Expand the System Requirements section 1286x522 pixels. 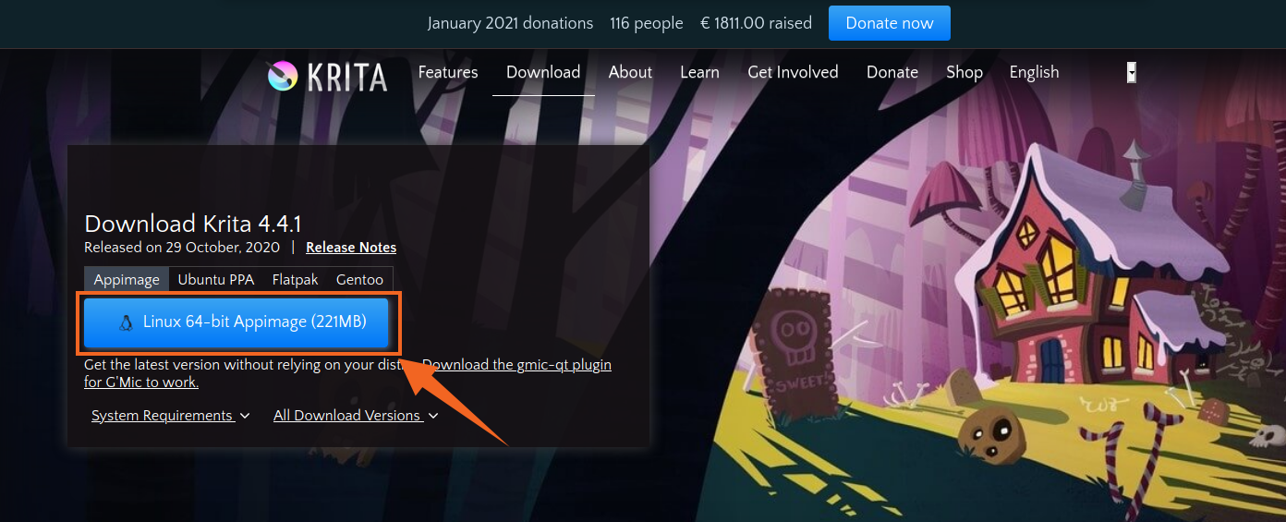coord(171,416)
